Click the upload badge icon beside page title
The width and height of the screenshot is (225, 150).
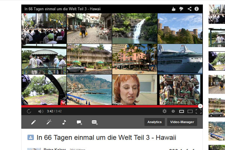click(31, 137)
